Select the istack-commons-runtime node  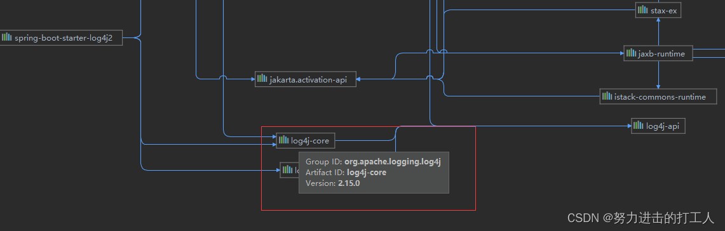658,96
